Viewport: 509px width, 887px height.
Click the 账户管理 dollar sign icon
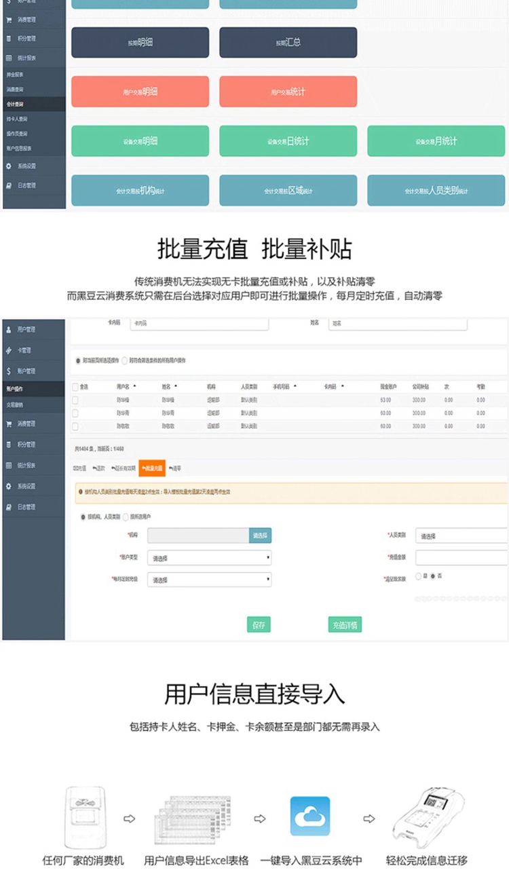tap(9, 371)
